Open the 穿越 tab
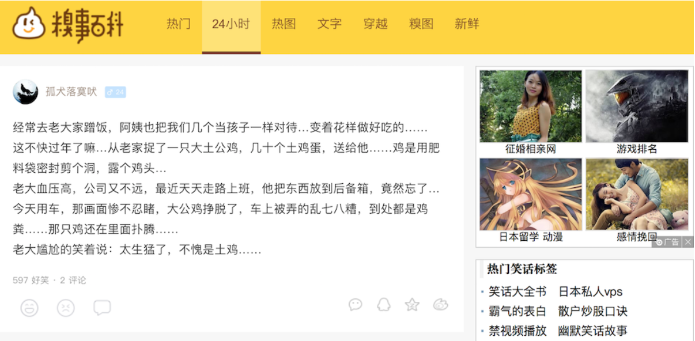The width and height of the screenshot is (695, 341). tap(375, 24)
